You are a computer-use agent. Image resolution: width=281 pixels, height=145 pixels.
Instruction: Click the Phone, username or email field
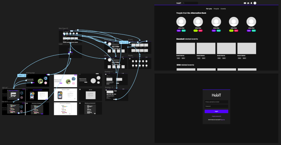[x=216, y=102]
